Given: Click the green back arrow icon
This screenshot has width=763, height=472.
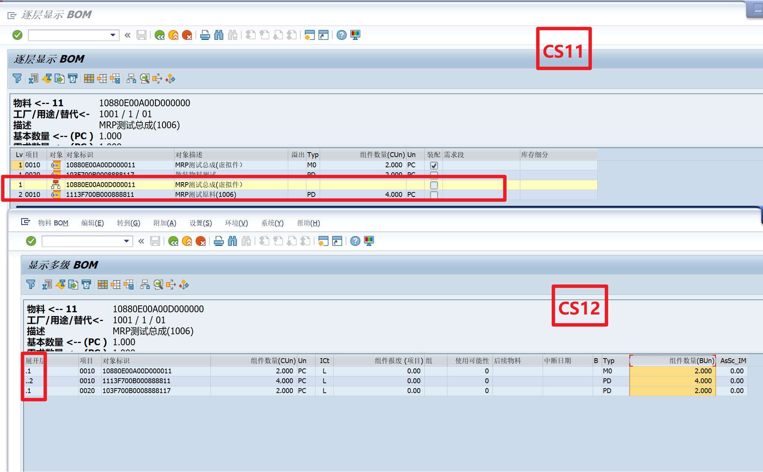Looking at the screenshot, I should pyautogui.click(x=159, y=35).
